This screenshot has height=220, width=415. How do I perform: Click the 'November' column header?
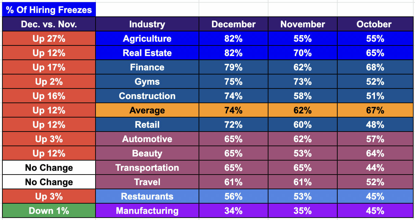click(302, 24)
